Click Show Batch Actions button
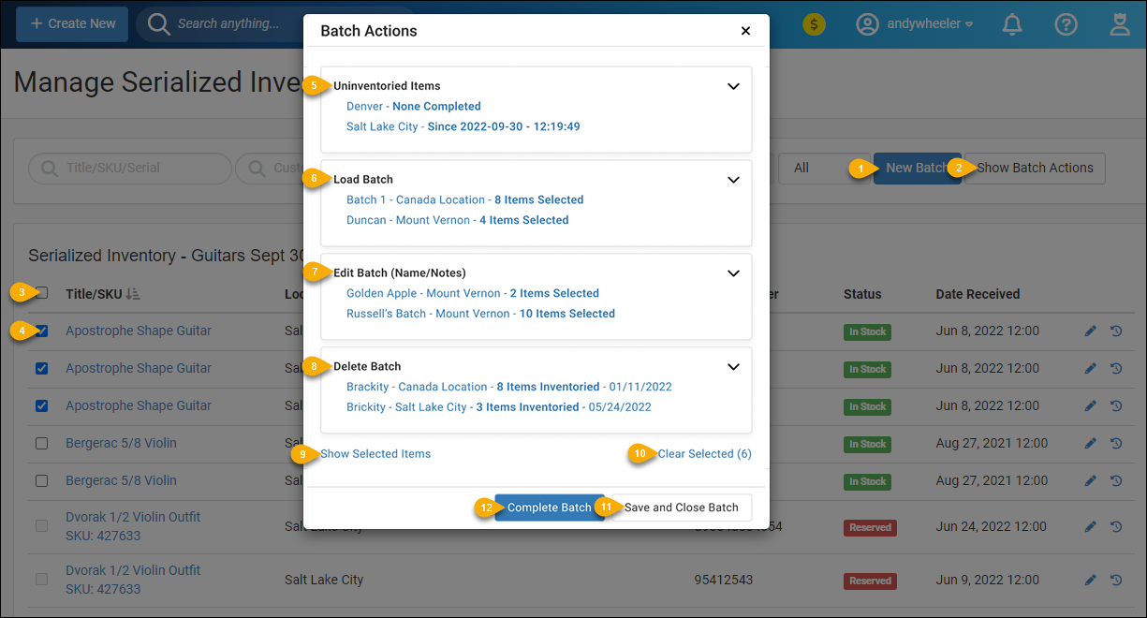The image size is (1147, 618). 1035,168
